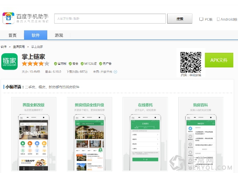Click the green 链家 app icon
Screen dimensions: 238x173
(9, 61)
